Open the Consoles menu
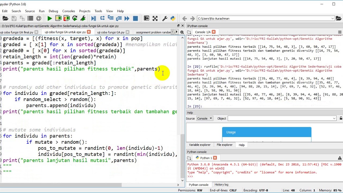Viewport: 343px width, 193px height. (69, 11)
